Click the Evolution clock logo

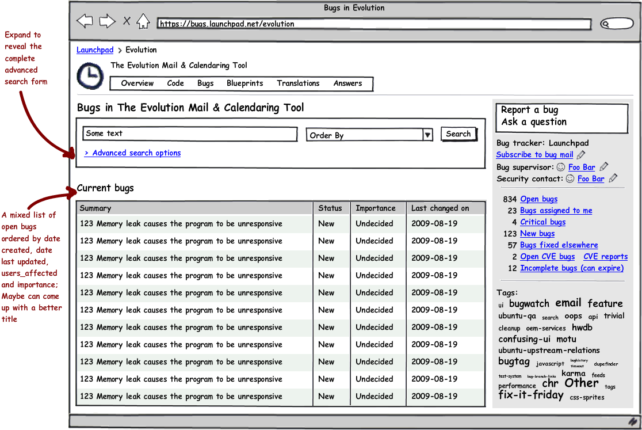(90, 76)
